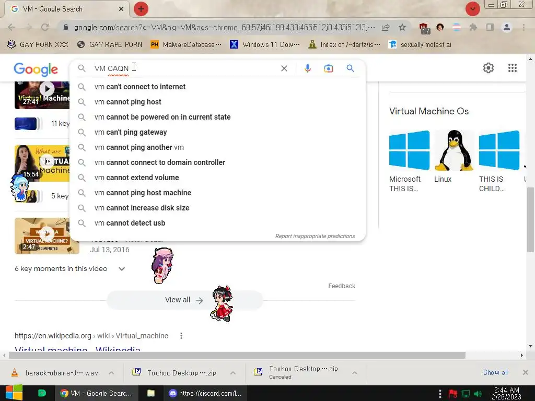
Task: Open more options for Wikipedia result
Action: tap(181, 336)
